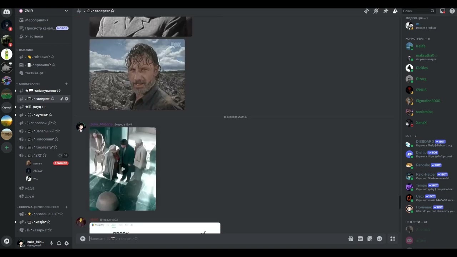The image size is (457, 257).
Task: Open the Сервер server icon
Action: coord(6,107)
